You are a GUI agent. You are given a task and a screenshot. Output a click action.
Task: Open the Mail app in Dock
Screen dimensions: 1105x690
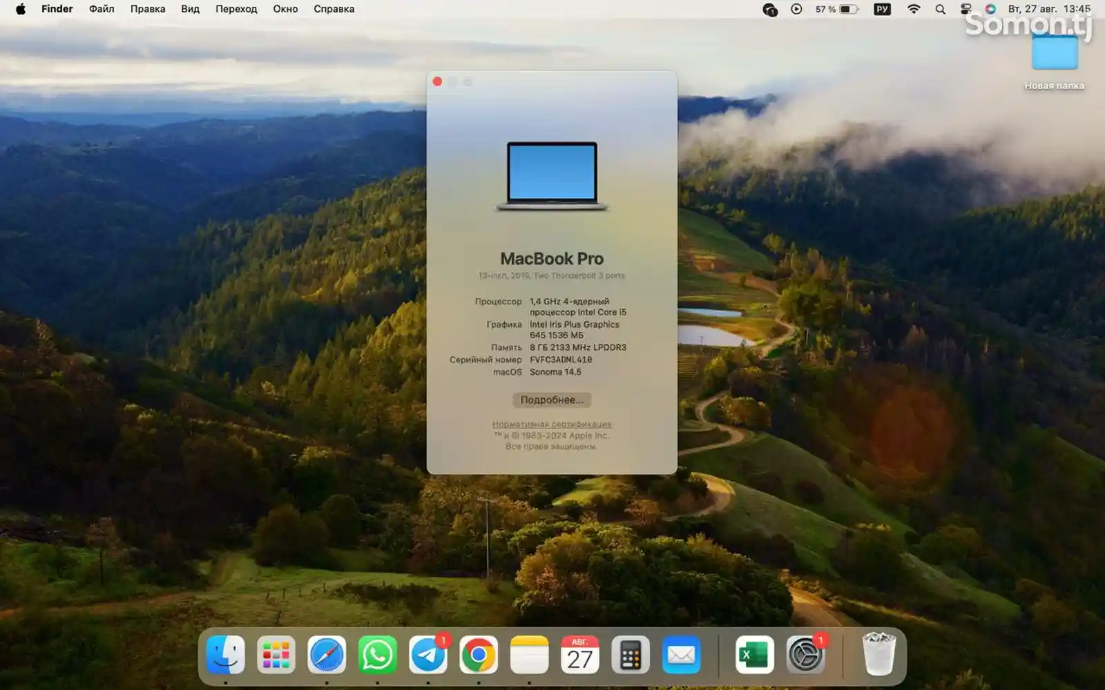(681, 655)
